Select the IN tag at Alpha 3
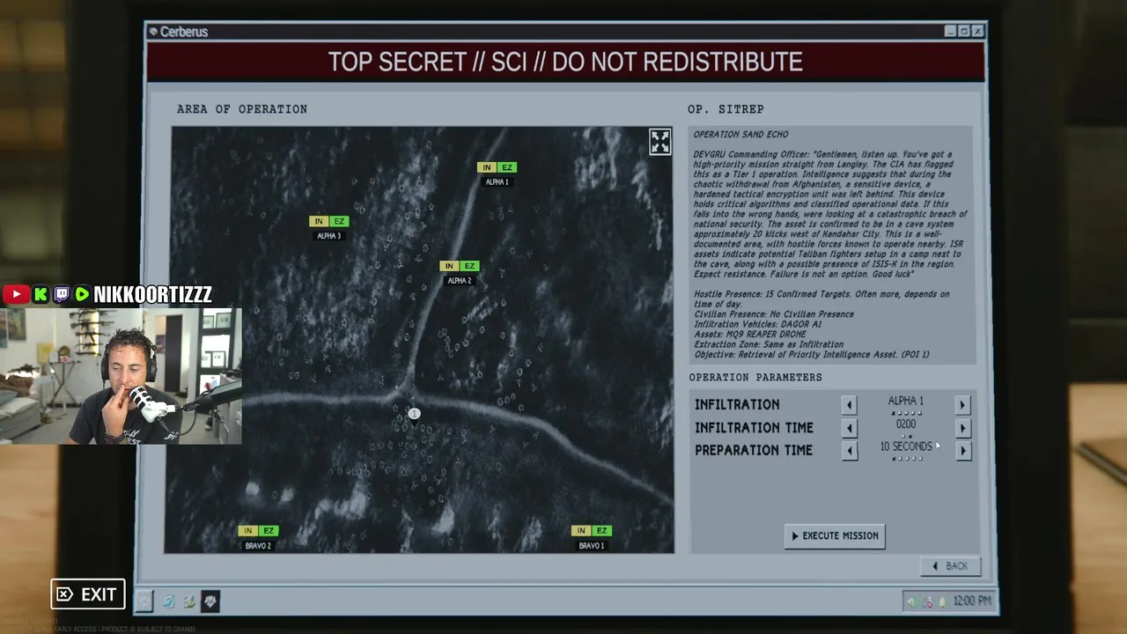The height and width of the screenshot is (634, 1127). [319, 221]
